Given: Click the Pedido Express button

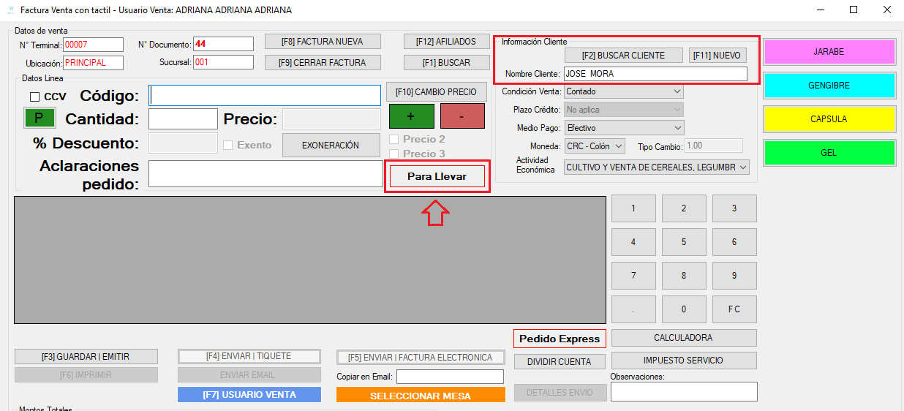Looking at the screenshot, I should [560, 339].
